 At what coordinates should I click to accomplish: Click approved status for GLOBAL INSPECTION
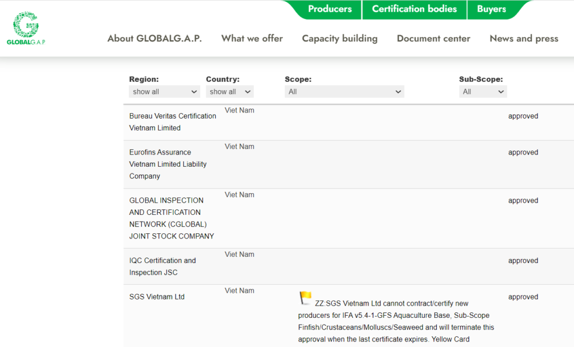coord(523,200)
